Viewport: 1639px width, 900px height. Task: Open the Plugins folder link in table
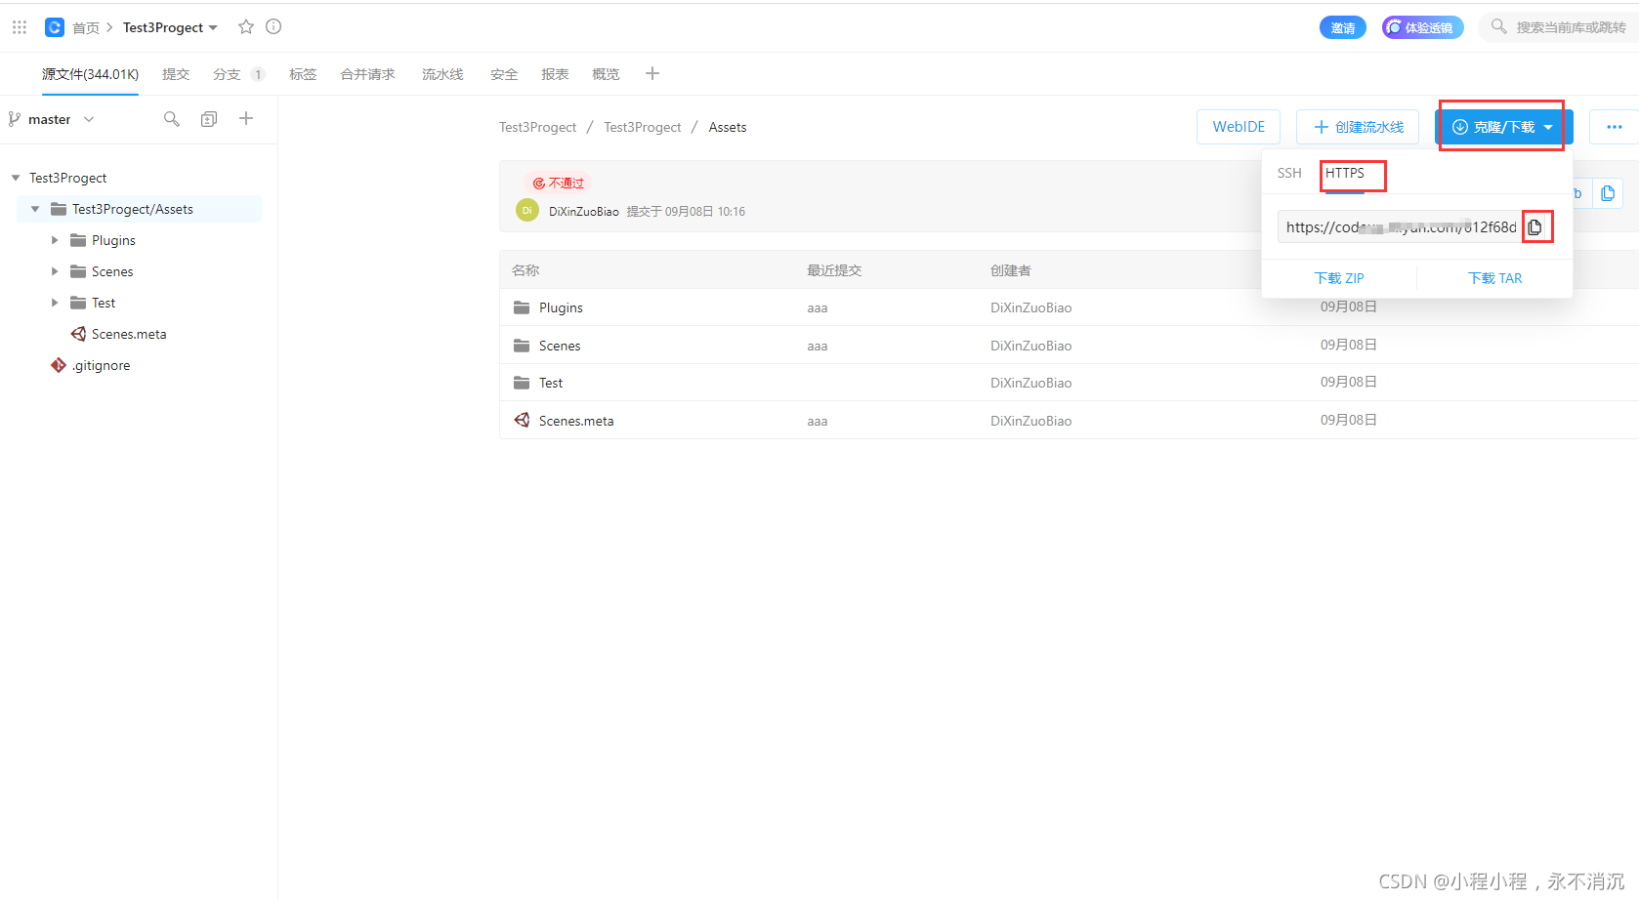coord(561,307)
